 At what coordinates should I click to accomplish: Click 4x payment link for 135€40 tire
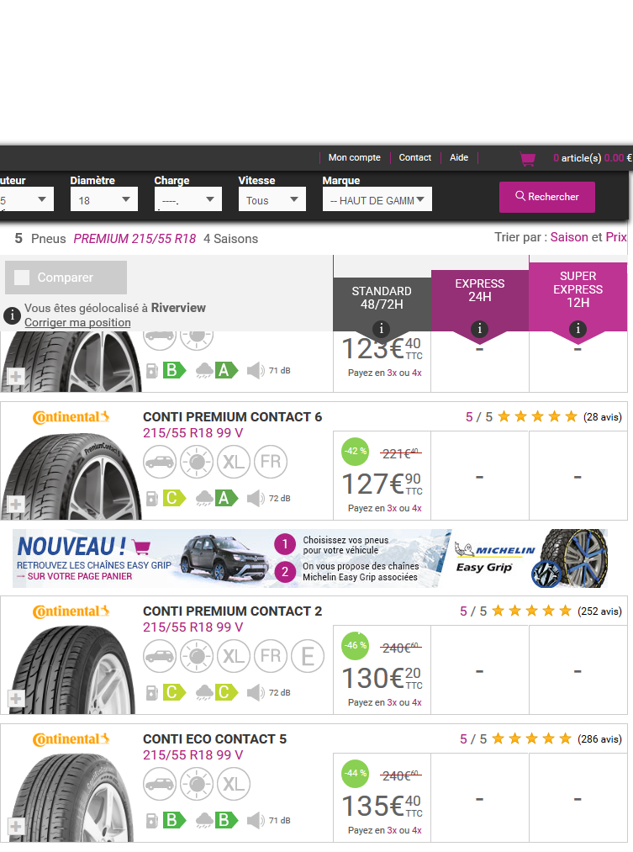point(417,831)
